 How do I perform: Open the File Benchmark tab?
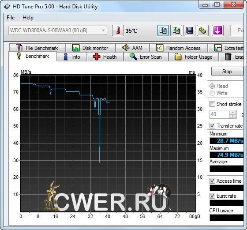pyautogui.click(x=37, y=48)
